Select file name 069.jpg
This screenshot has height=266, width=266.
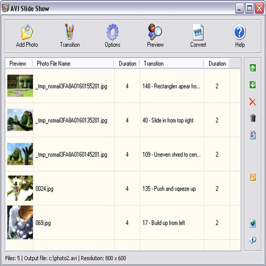[x=43, y=223]
